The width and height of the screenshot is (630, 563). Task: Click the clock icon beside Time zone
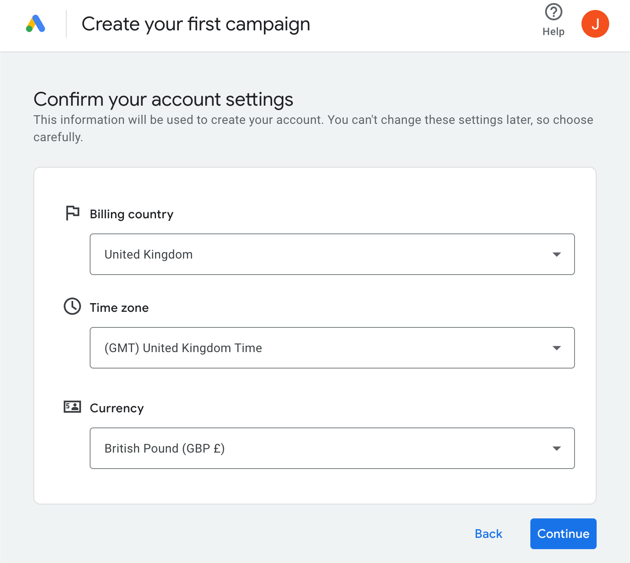coord(72,307)
